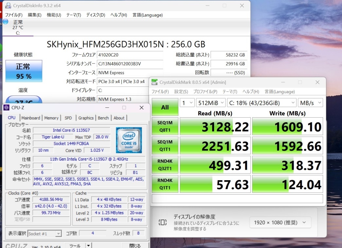The width and height of the screenshot is (342, 248).
Task: Switch to the Mainboard tab in CPU-Z
Action: [31, 118]
